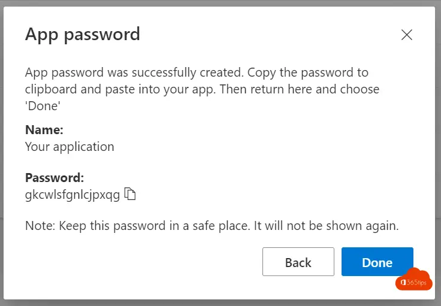Click the 'Your application' name value
441x306 pixels.
coord(70,147)
